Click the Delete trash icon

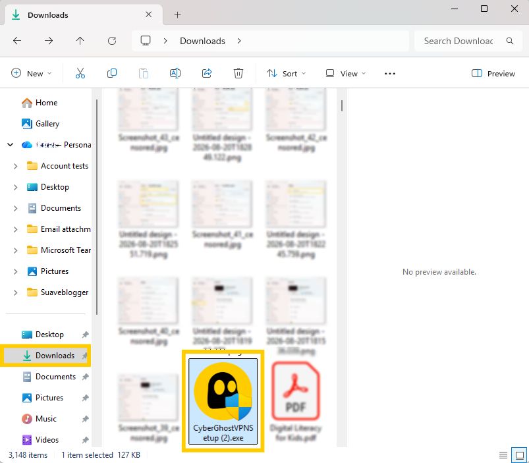pyautogui.click(x=238, y=73)
